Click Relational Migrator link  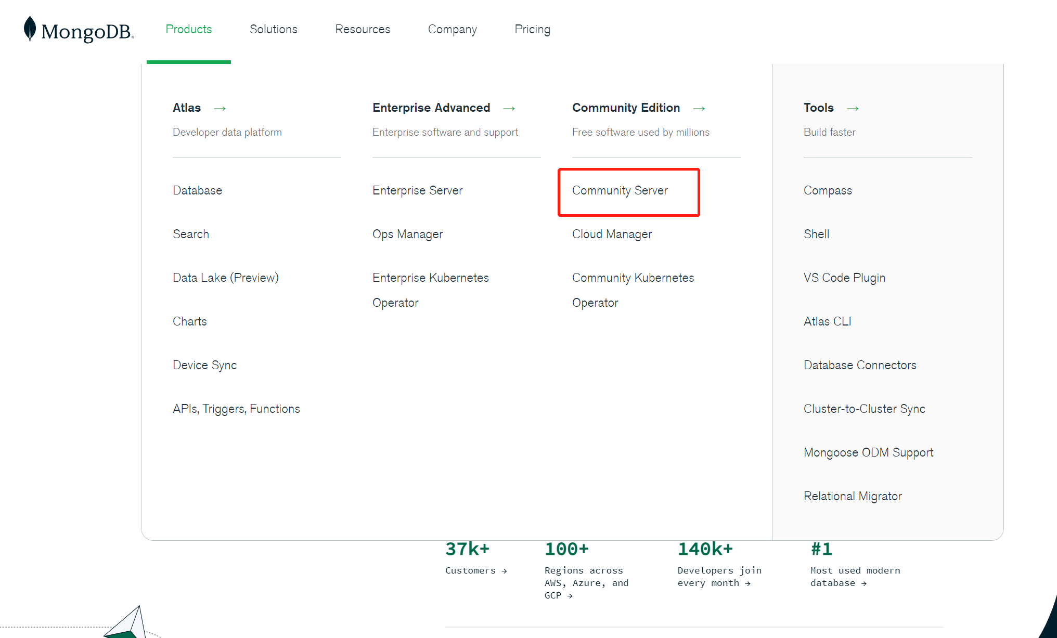pyautogui.click(x=852, y=496)
